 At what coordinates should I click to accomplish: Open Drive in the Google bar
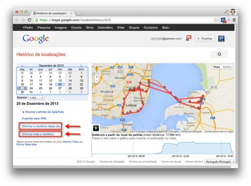pos(90,27)
